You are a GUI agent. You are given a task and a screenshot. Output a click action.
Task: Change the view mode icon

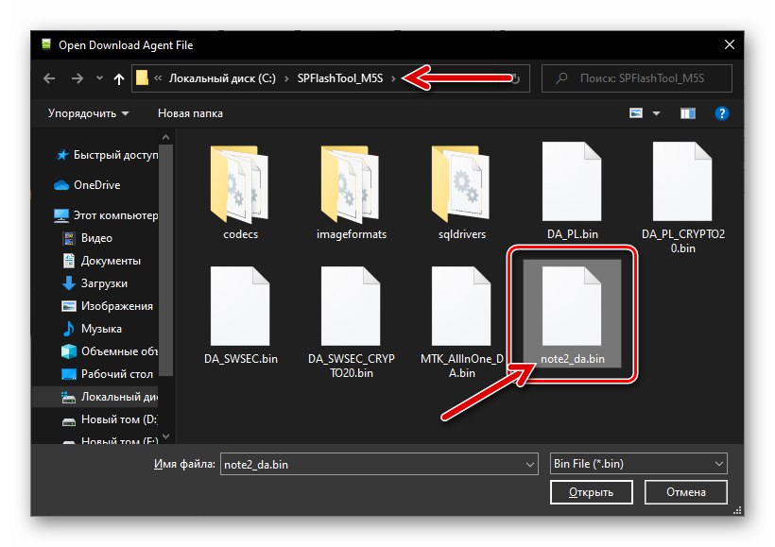click(x=636, y=113)
